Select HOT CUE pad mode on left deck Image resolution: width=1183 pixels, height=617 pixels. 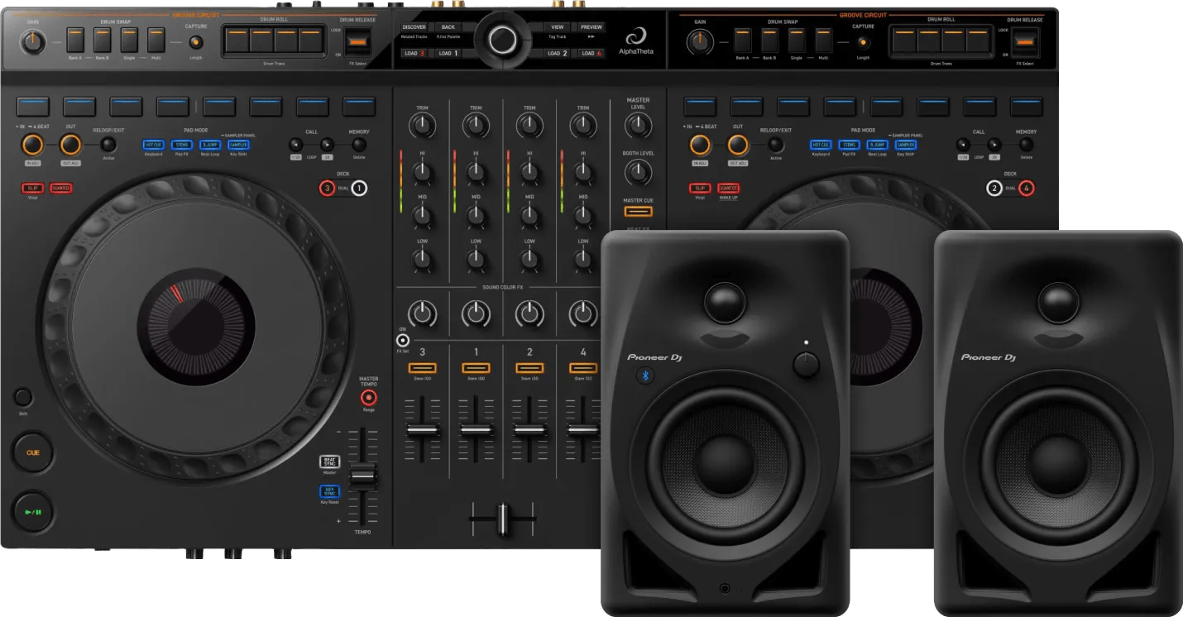tap(153, 145)
